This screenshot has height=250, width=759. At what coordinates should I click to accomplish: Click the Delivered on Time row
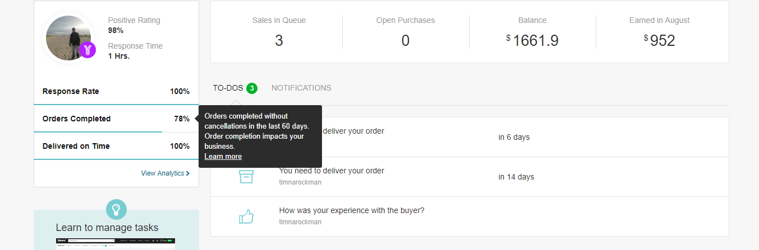coord(116,146)
